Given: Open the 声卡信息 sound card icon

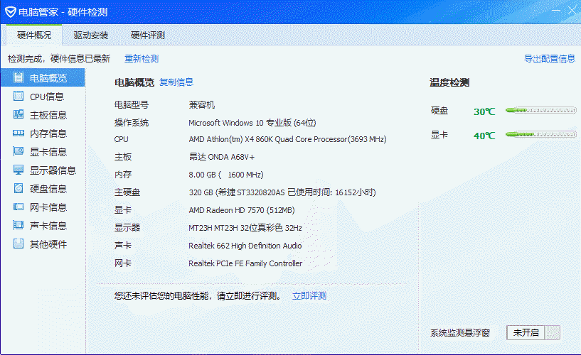Looking at the screenshot, I should click(x=18, y=225).
